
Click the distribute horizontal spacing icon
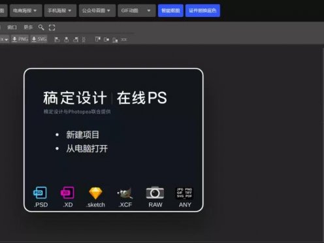tap(123, 40)
